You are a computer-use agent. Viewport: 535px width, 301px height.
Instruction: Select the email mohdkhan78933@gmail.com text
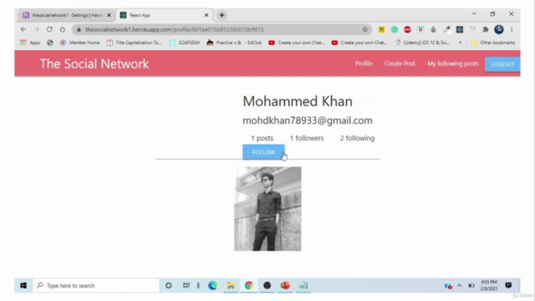pos(308,120)
